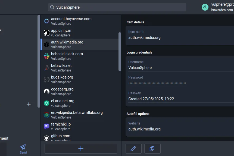234x156 pixels.
Task: Focus the VulcanSphere search field
Action: click(x=117, y=7)
